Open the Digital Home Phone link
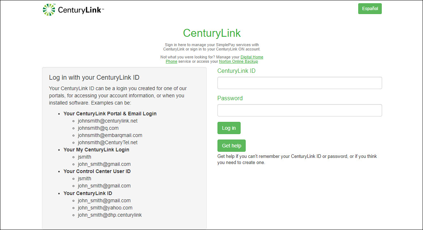This screenshot has width=423, height=230. pos(251,57)
